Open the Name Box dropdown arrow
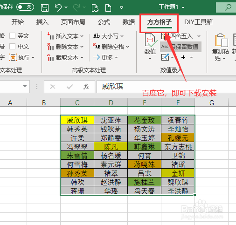The image size is (236, 225). (25, 86)
